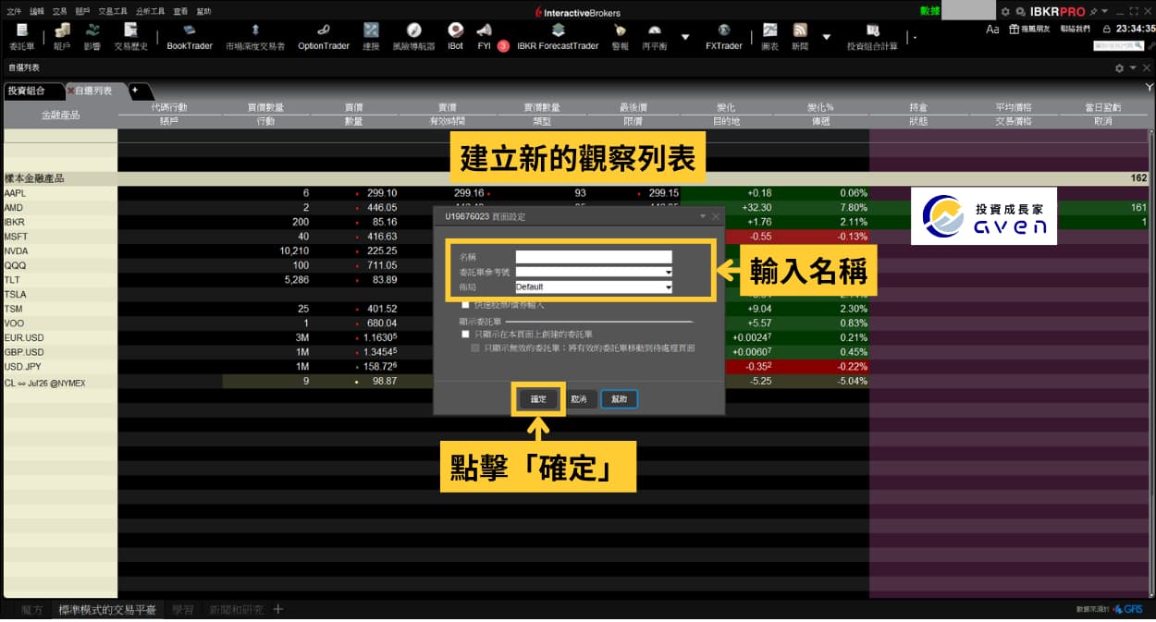The width and height of the screenshot is (1156, 622).
Task: Close the 頁面設定 dialog with X
Action: (x=716, y=215)
